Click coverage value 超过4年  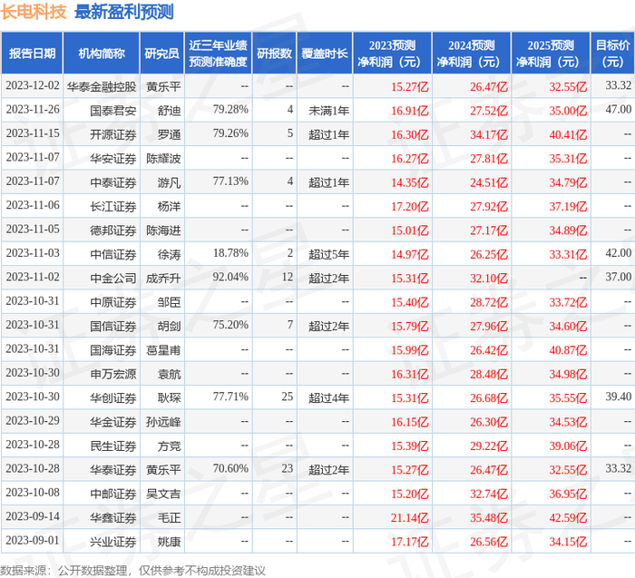coord(328,397)
